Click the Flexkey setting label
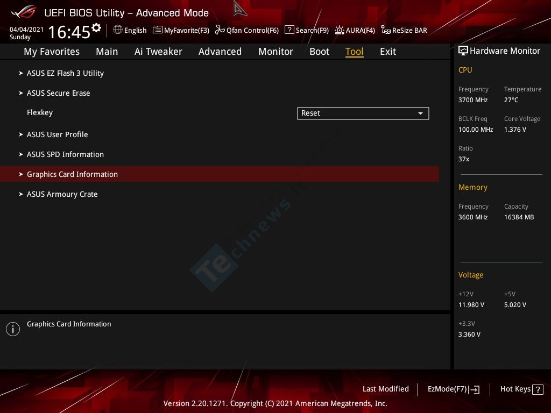 [x=40, y=113]
